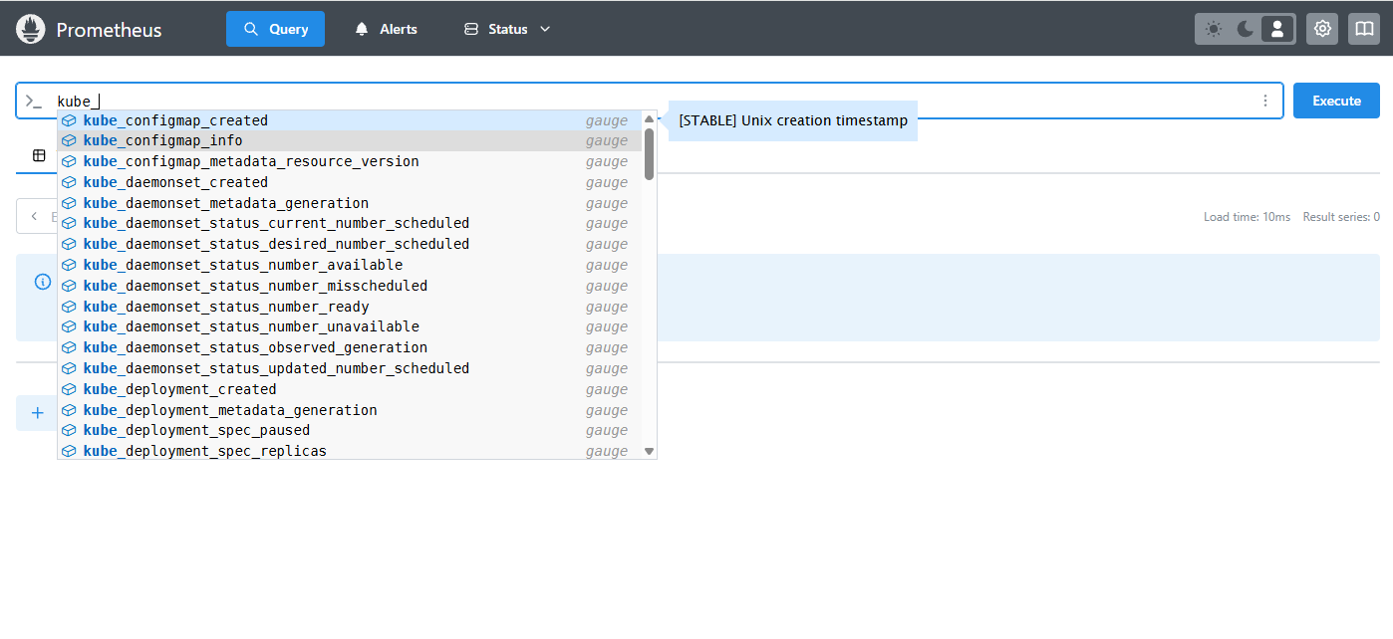
Task: Open query options three-dot menu
Action: click(x=1265, y=101)
